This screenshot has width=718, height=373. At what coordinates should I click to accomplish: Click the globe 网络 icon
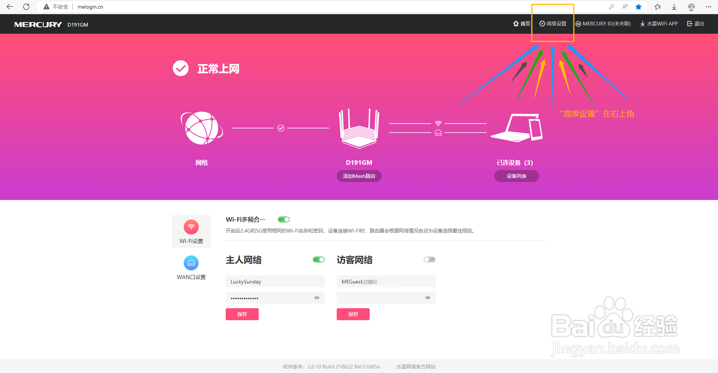pos(202,128)
